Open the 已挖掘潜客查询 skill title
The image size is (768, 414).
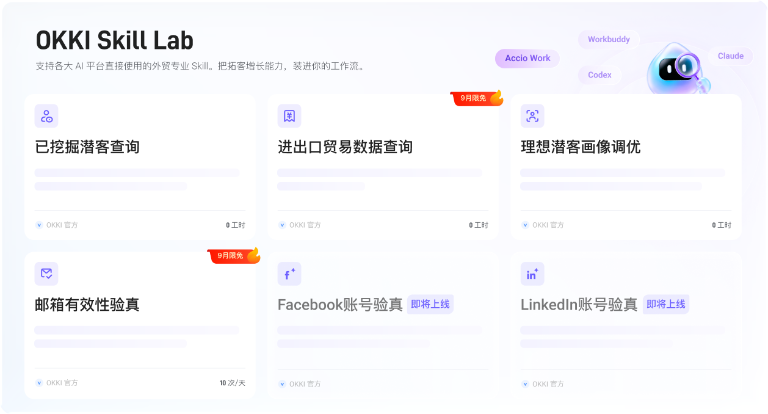click(87, 147)
